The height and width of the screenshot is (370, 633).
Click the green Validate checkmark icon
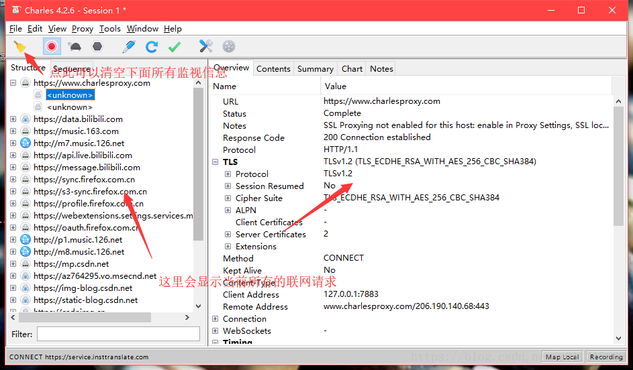pyautogui.click(x=175, y=47)
